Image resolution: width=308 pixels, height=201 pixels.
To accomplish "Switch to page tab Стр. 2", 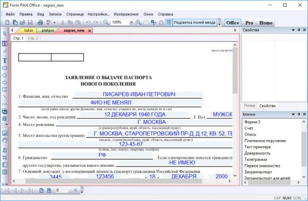I will tap(33, 38).
